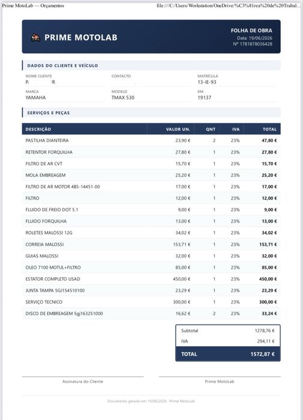Select FLUIDO DE FREIO DOT 5.1 description
Image resolution: width=303 pixels, height=420 pixels.
click(52, 210)
